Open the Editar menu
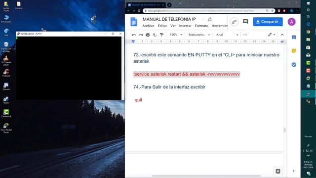This screenshot has width=316, height=178. (x=162, y=26)
